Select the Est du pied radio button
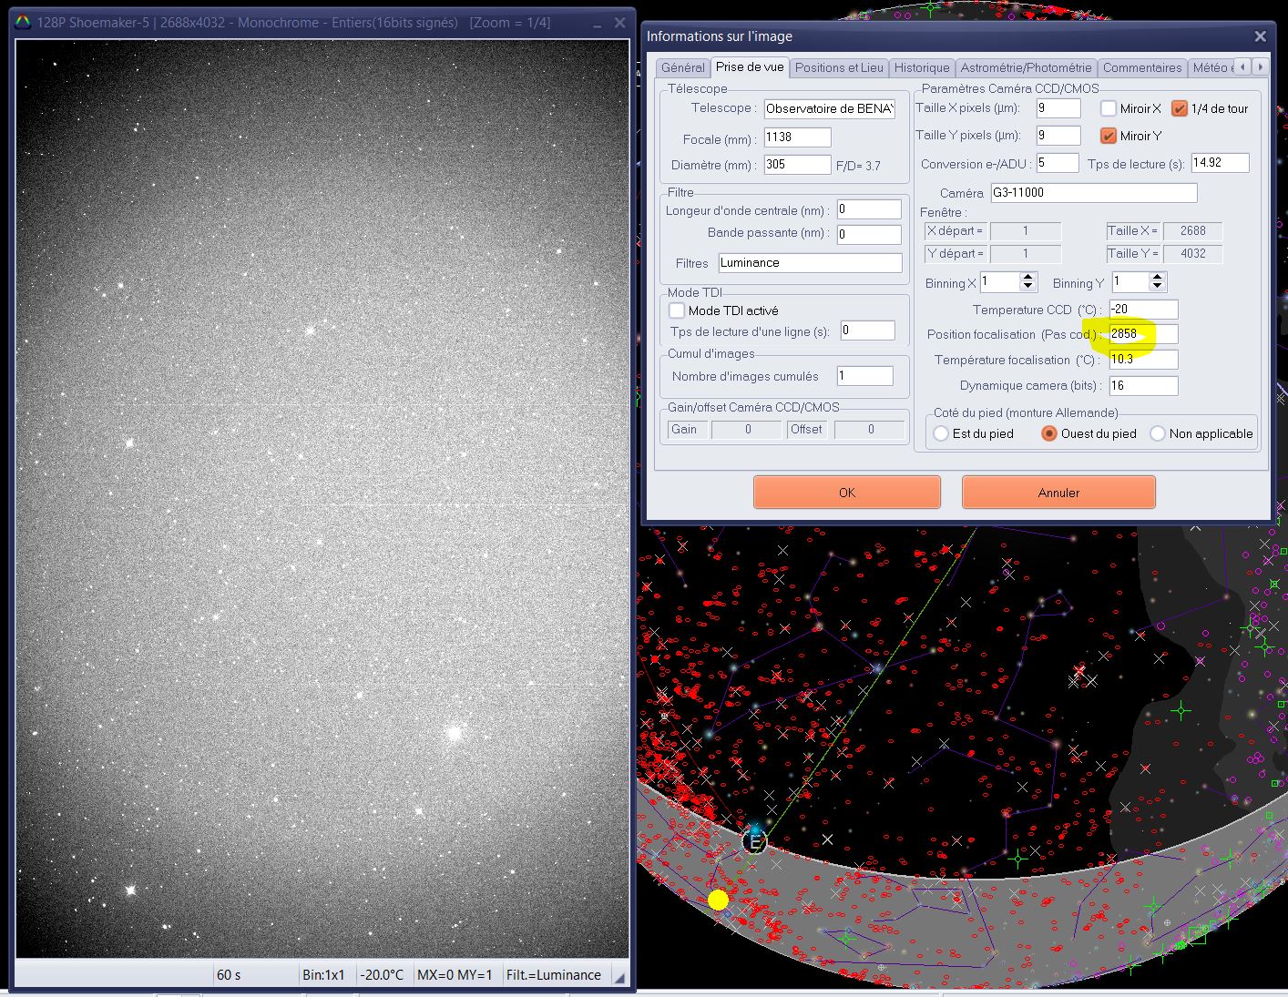This screenshot has width=1288, height=997. point(941,433)
